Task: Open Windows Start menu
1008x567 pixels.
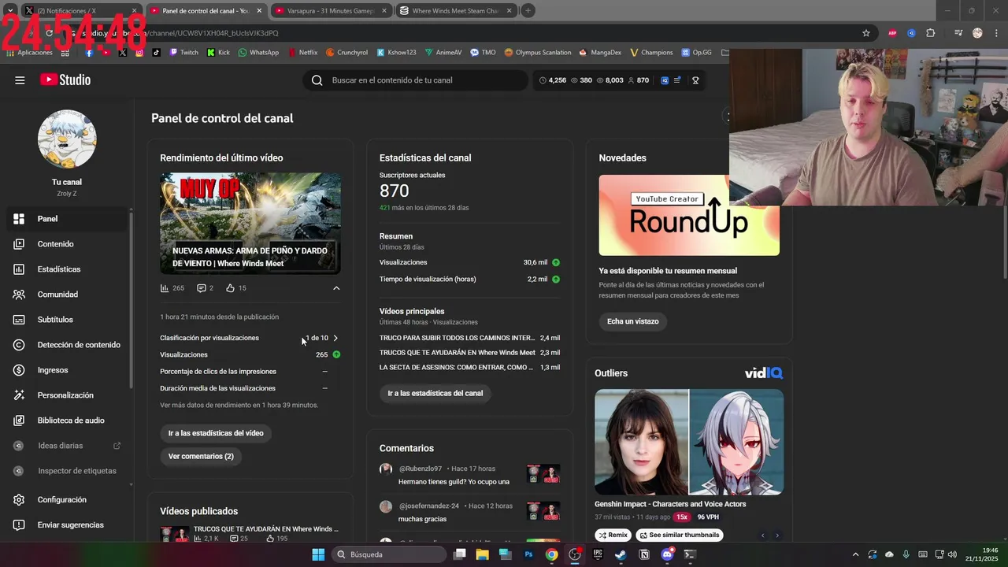Action: pos(318,554)
